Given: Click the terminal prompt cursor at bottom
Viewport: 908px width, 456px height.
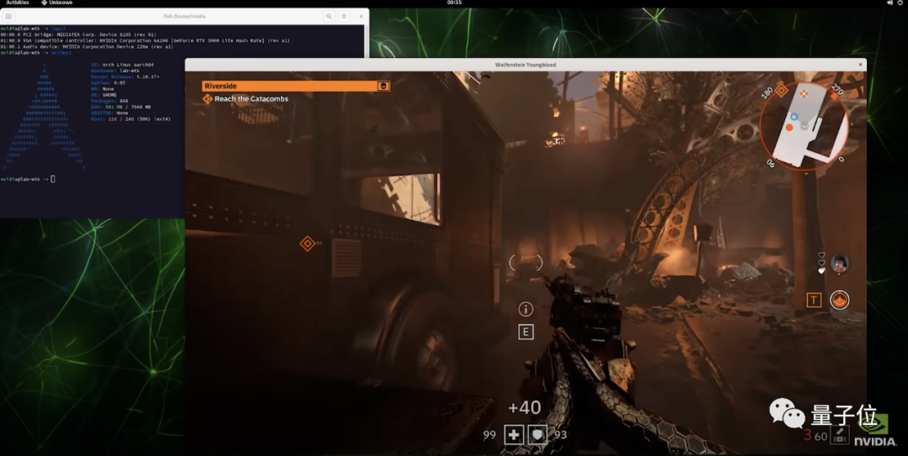Looking at the screenshot, I should [x=53, y=179].
